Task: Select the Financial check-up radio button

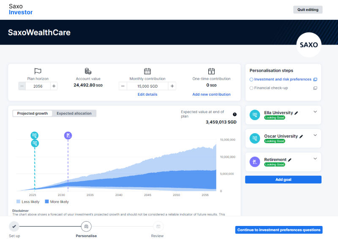Action: [251, 88]
